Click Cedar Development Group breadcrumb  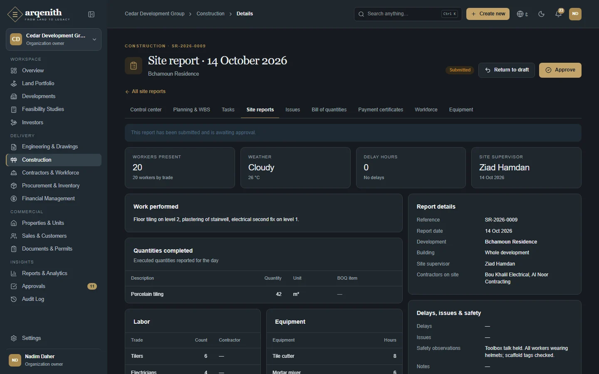pos(155,14)
